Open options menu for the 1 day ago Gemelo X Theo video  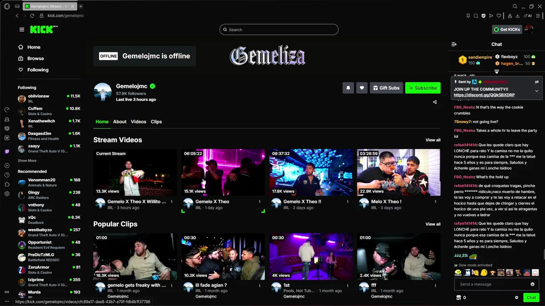point(260,202)
